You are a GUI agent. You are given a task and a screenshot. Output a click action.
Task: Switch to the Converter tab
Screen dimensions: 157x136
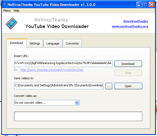pyautogui.click(x=72, y=43)
